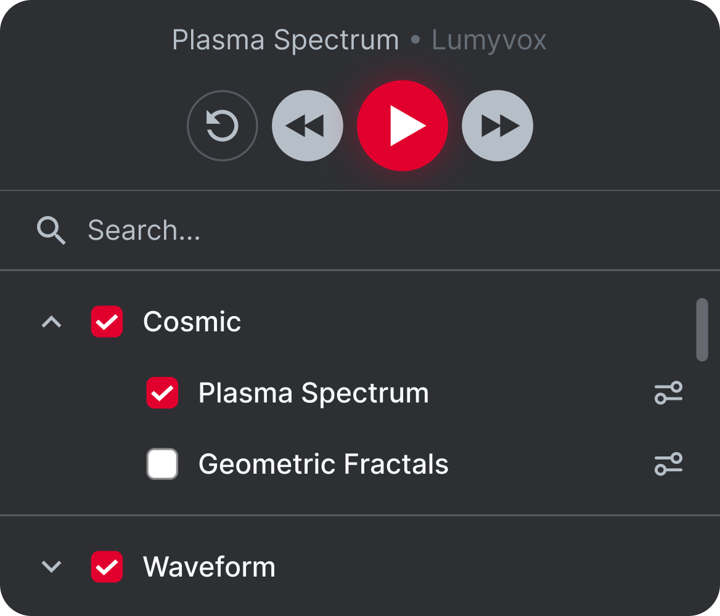Collapse the Cosmic group chevron
Viewport: 720px width, 616px height.
51,322
